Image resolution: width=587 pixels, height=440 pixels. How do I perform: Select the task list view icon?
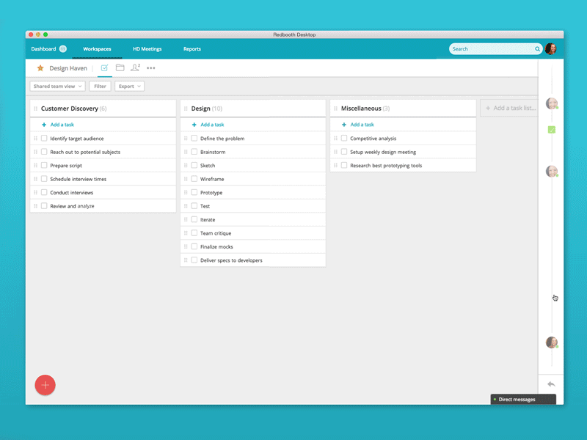click(x=103, y=67)
